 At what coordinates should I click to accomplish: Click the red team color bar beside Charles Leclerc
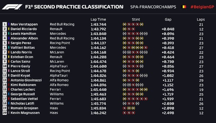9,89
